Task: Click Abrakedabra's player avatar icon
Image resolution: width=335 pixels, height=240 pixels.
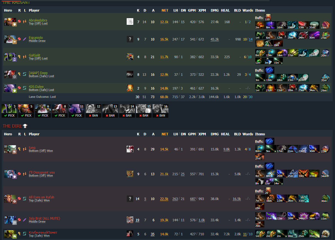Action: [x=130, y=21]
